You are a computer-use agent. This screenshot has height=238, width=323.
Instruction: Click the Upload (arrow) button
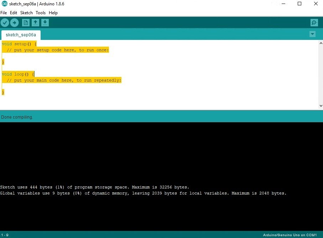[14, 22]
